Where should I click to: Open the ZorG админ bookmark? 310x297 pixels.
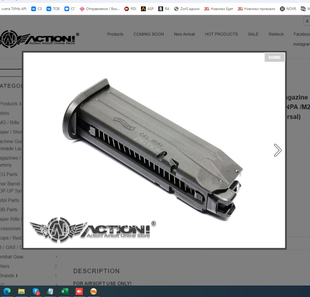click(187, 9)
